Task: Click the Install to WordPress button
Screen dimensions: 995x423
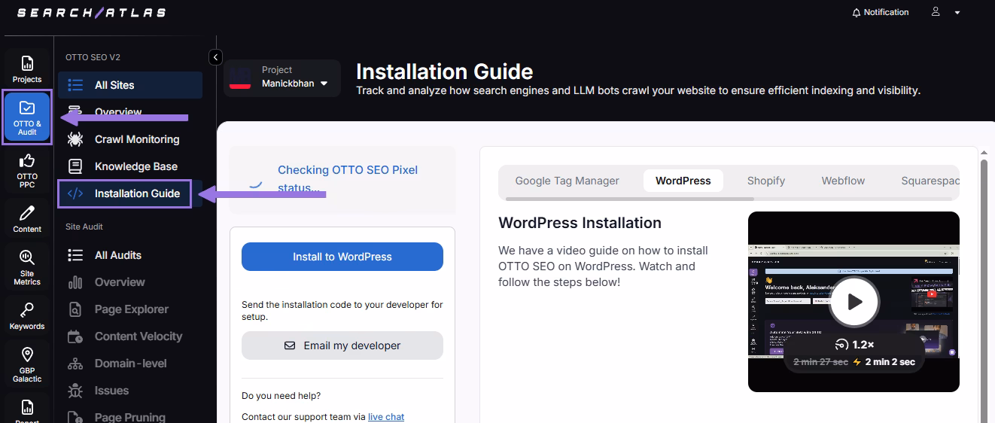Action: coord(342,257)
